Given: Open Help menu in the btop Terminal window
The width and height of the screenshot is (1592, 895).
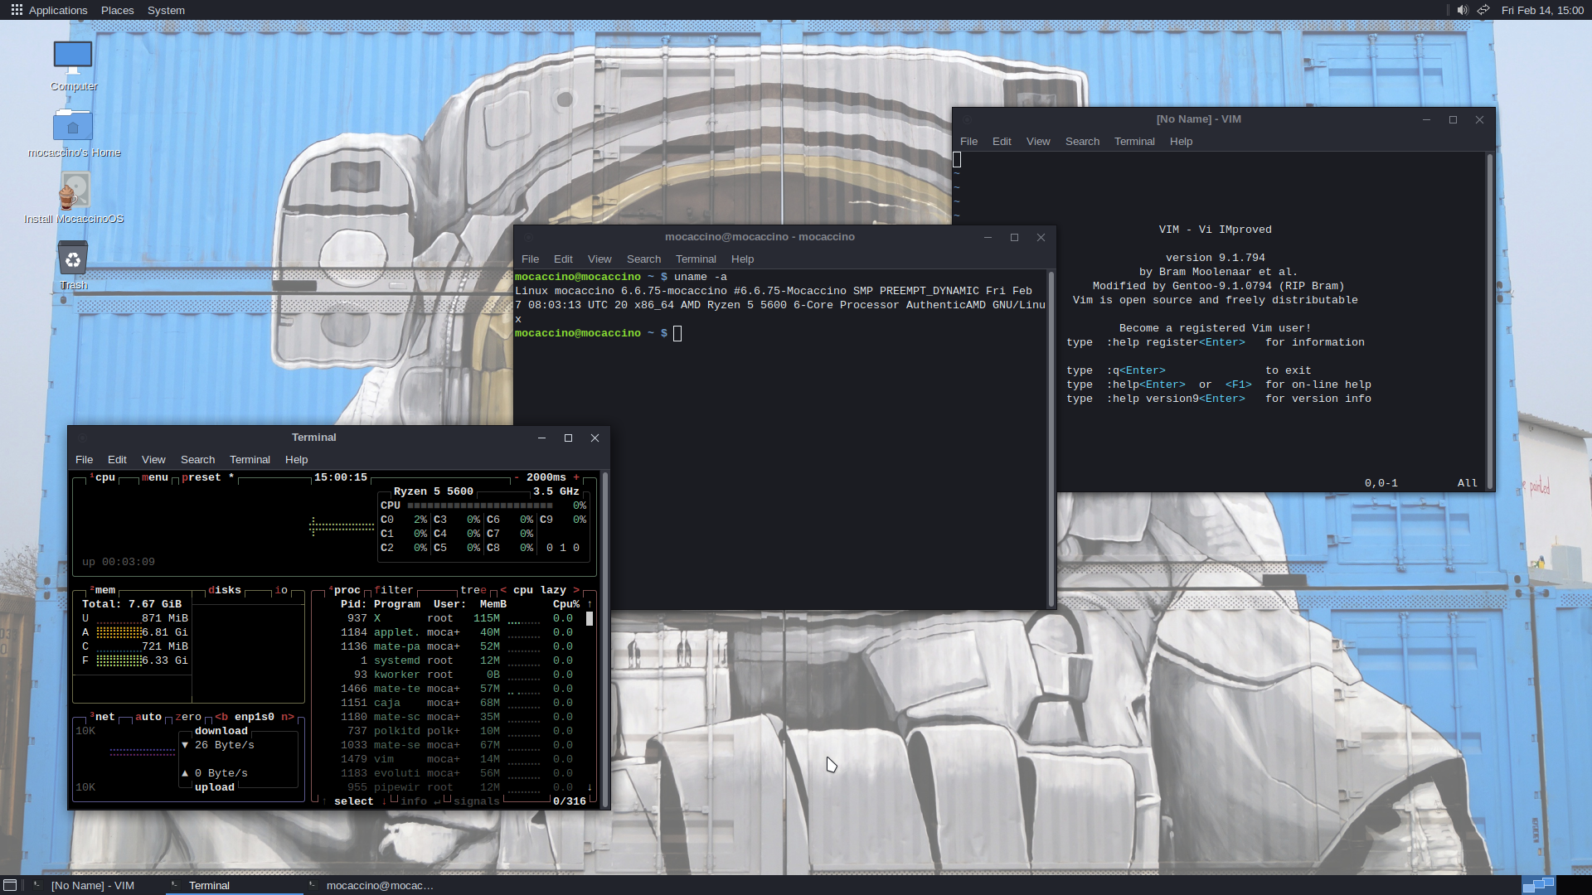Looking at the screenshot, I should pyautogui.click(x=296, y=460).
